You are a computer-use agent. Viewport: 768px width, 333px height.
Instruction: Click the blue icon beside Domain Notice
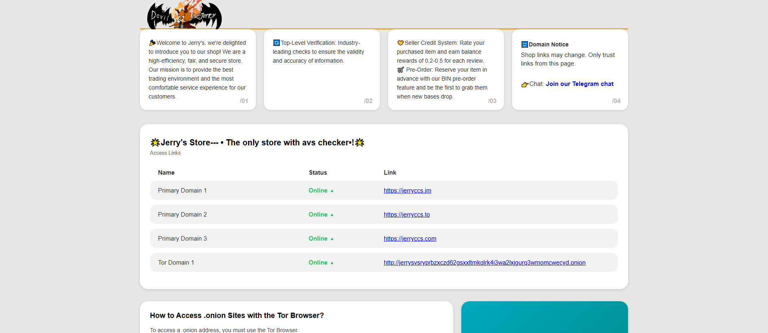tap(525, 44)
